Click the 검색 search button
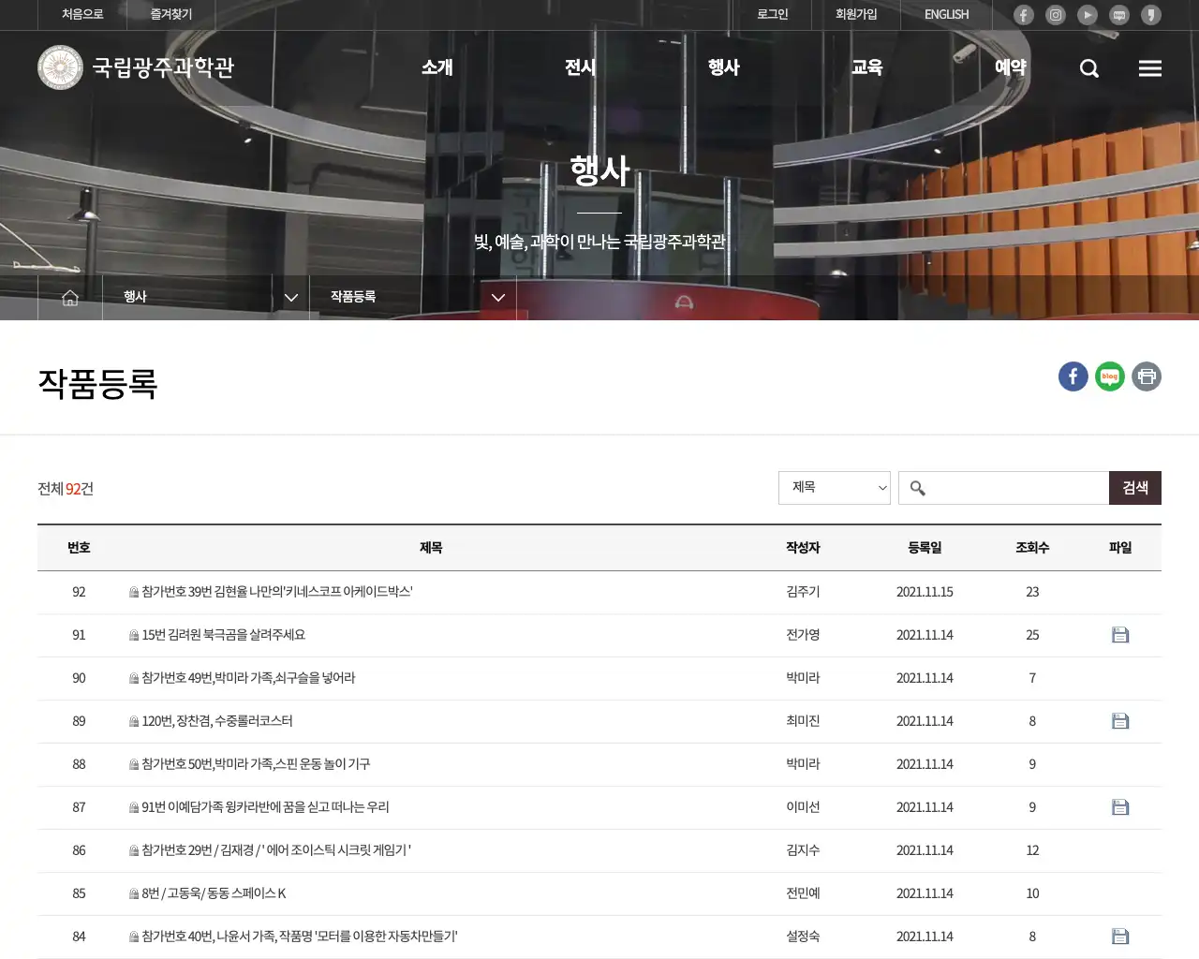Image resolution: width=1199 pixels, height=959 pixels. (1134, 487)
